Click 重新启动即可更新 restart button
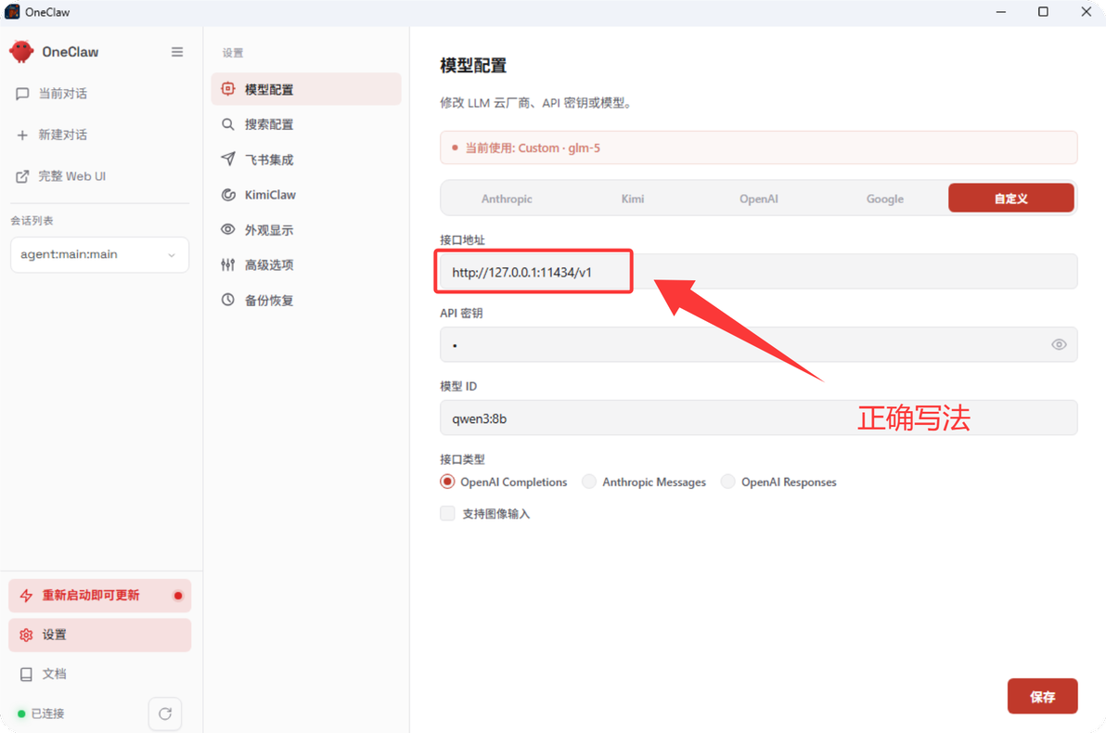Viewport: 1106px width, 733px height. point(99,596)
